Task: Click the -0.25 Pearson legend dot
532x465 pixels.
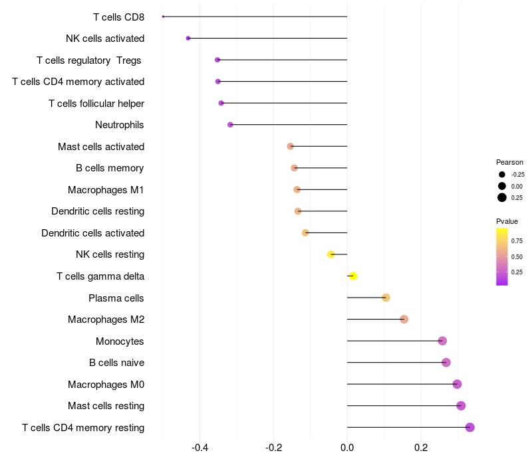Action: click(501, 175)
